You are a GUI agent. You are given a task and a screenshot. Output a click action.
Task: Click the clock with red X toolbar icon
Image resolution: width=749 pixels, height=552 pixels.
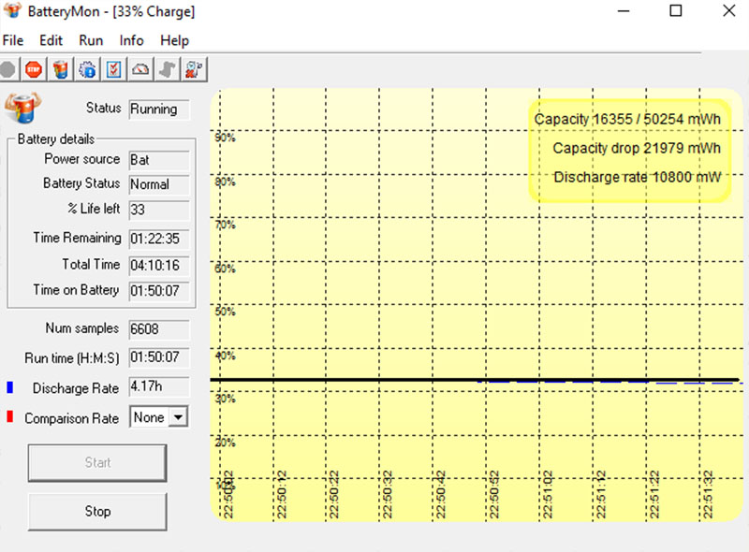(x=194, y=70)
